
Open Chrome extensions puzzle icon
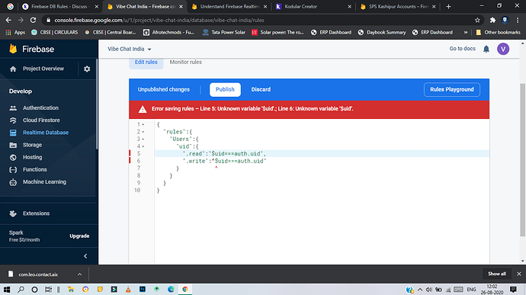click(492, 20)
